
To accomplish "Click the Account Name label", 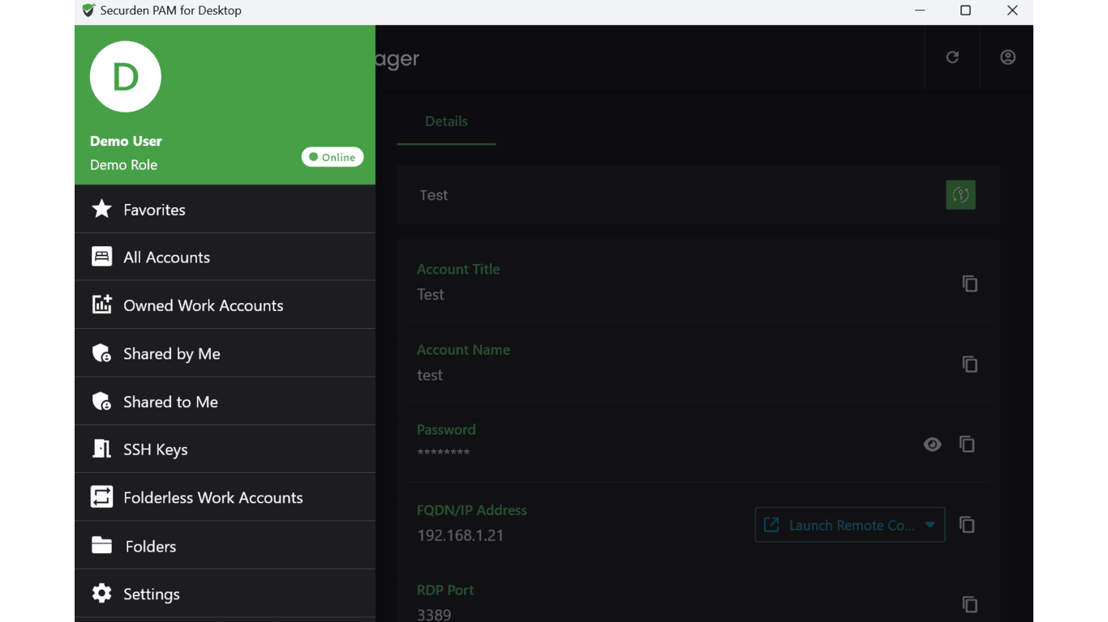I will point(463,349).
